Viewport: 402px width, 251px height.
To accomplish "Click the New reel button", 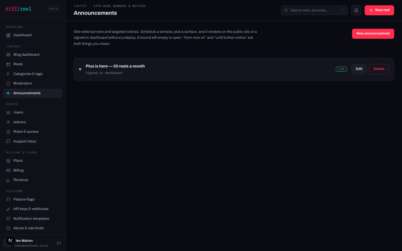I will 379,10.
